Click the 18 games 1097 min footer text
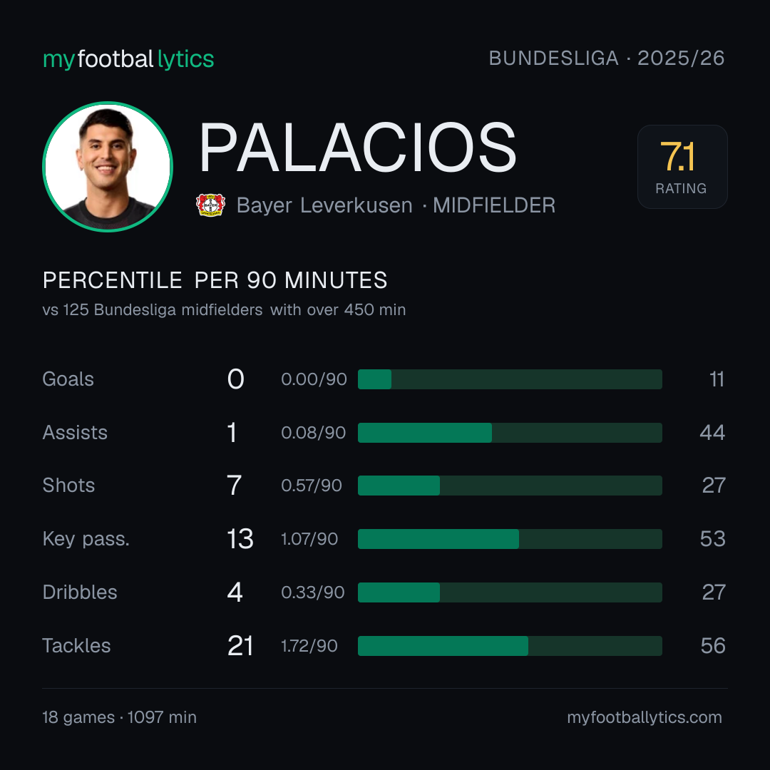This screenshot has height=770, width=770. 119,717
